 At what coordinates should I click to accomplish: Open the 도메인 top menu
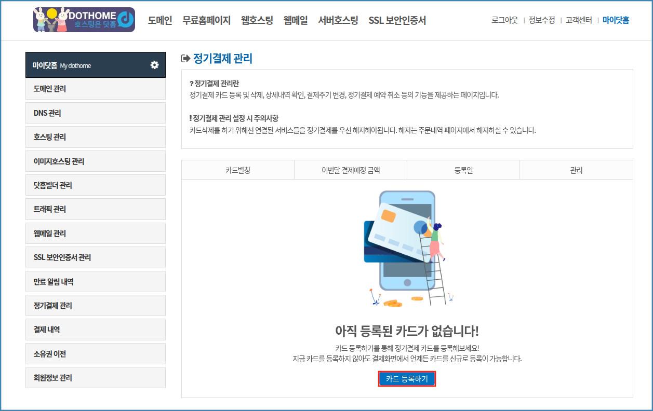click(x=159, y=20)
